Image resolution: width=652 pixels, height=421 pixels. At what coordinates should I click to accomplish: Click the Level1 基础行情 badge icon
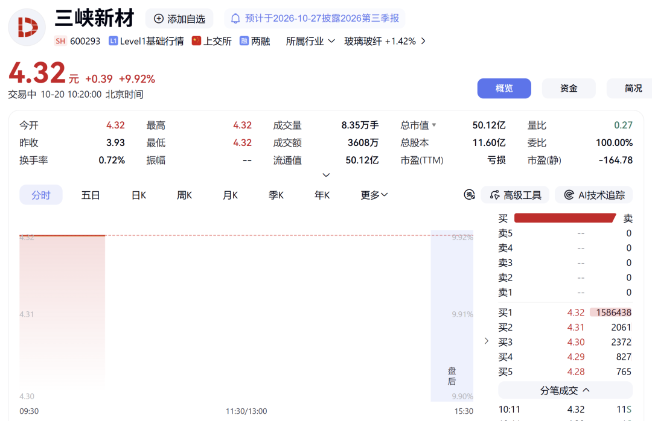113,41
